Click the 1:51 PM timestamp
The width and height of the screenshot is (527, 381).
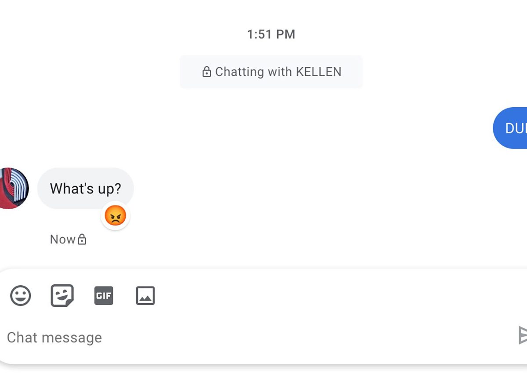click(271, 34)
